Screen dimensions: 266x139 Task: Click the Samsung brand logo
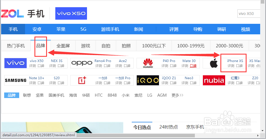pyautogui.click(x=16, y=80)
